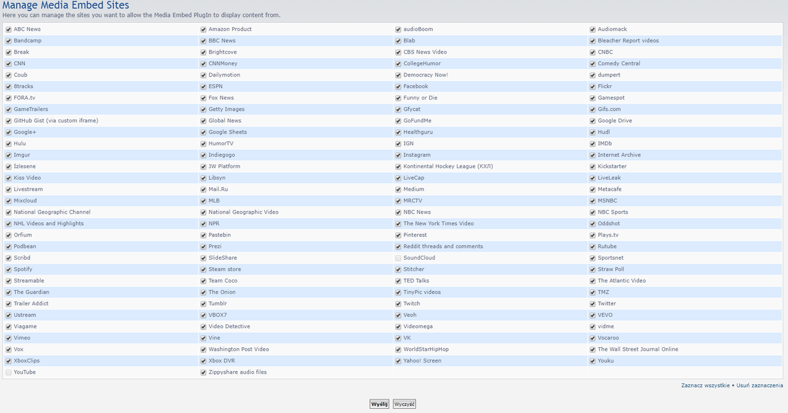This screenshot has height=413, width=788.
Task: Click The Onion label text
Action: (222, 292)
